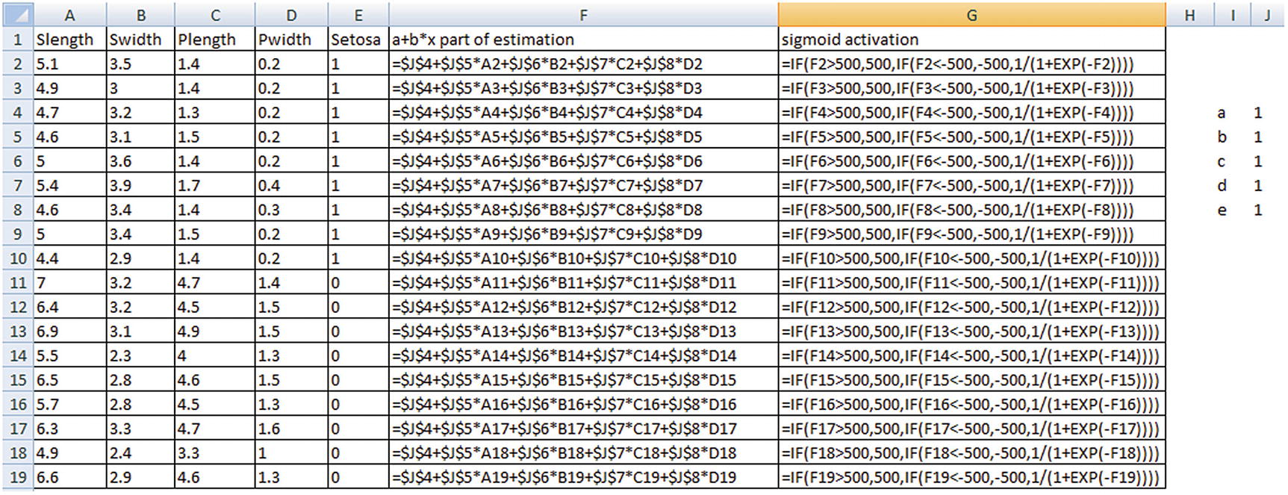Click 'a+b*x part of estimation' cell
This screenshot has width=1288, height=495.
(583, 40)
